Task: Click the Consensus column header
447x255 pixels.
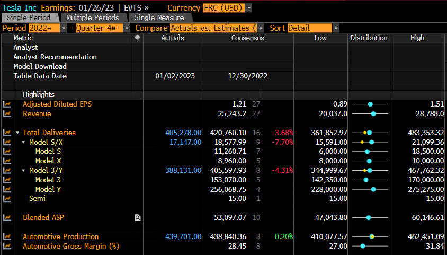Action: coord(247,38)
